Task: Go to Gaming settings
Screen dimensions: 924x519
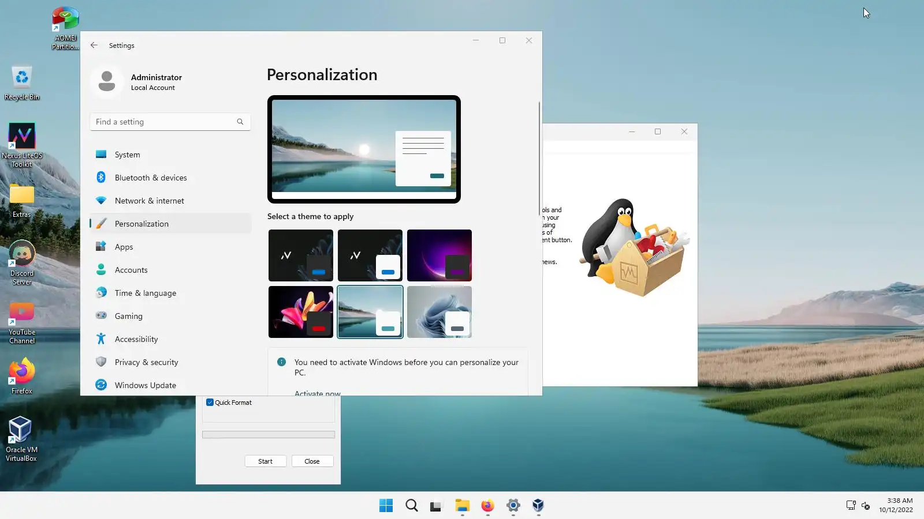Action: click(x=170, y=316)
